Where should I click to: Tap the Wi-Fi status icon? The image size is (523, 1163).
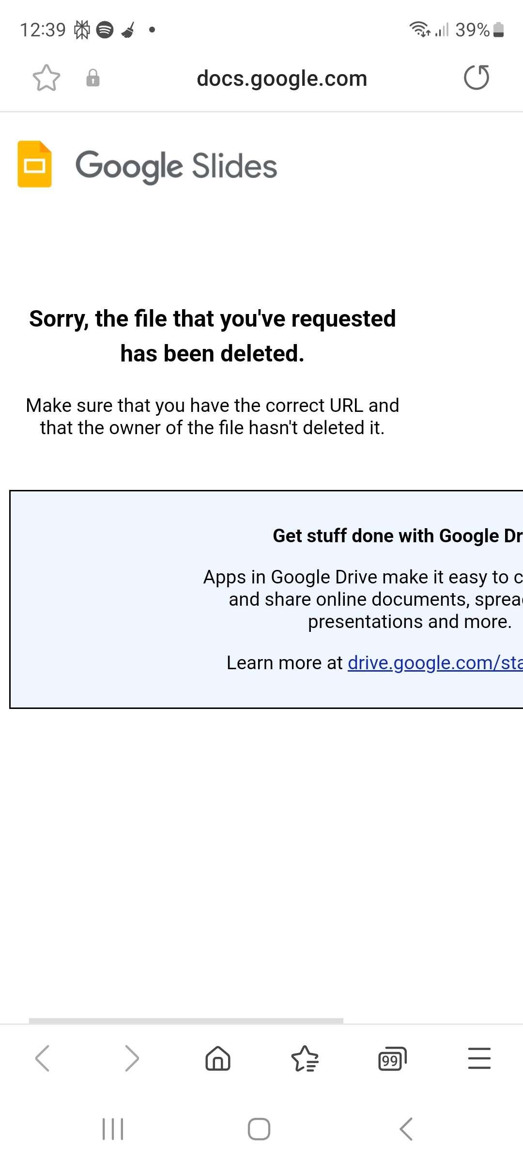tap(419, 30)
